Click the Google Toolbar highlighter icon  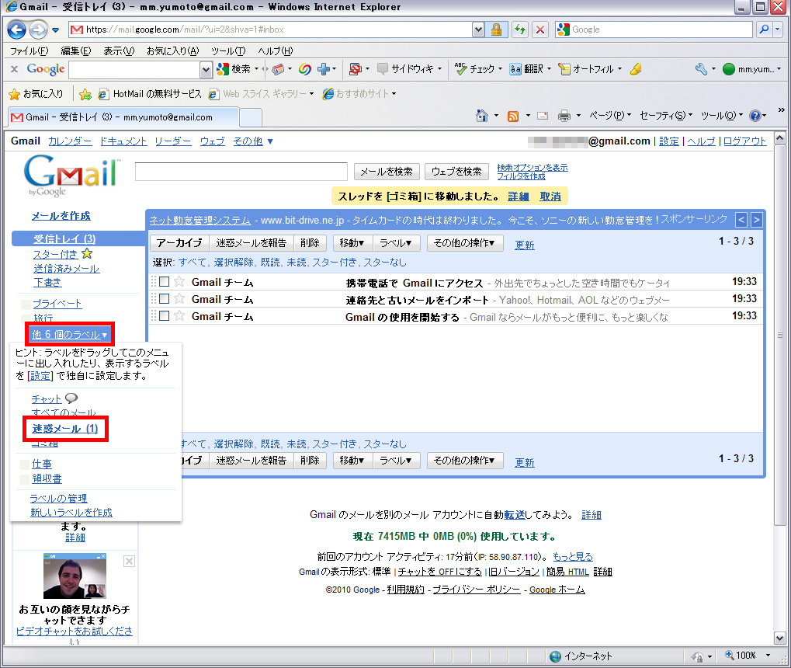(x=636, y=69)
